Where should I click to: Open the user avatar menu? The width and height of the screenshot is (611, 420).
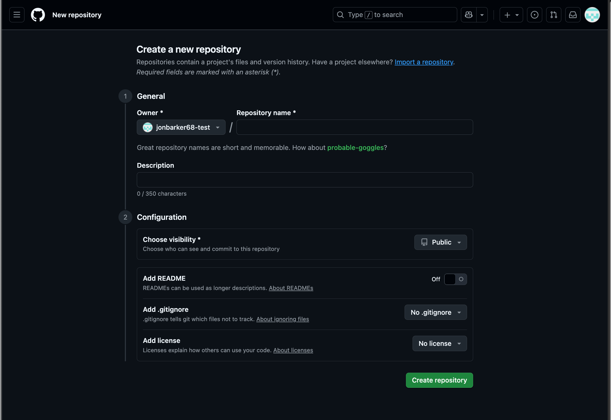tap(592, 15)
